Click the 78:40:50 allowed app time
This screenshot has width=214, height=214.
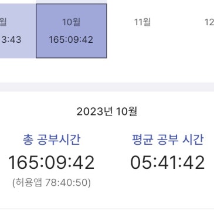pos(66,183)
